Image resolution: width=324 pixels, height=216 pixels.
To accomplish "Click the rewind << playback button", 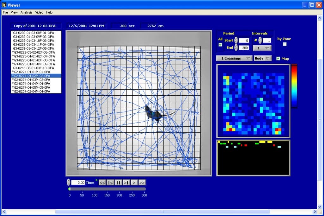I will (x=102, y=182).
